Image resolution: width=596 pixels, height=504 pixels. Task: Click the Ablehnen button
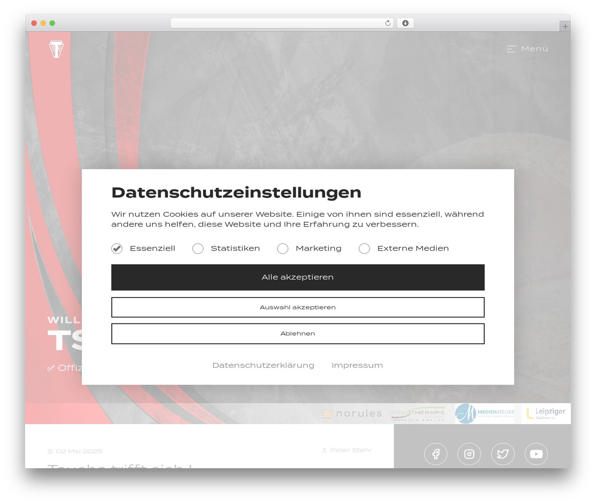coord(298,334)
